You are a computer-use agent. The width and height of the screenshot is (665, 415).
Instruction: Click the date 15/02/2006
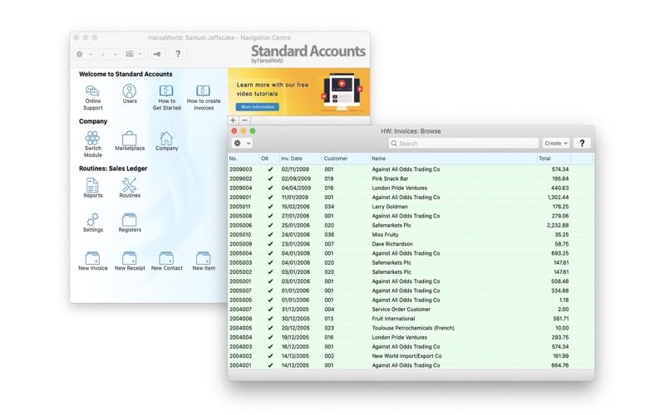[296, 207]
